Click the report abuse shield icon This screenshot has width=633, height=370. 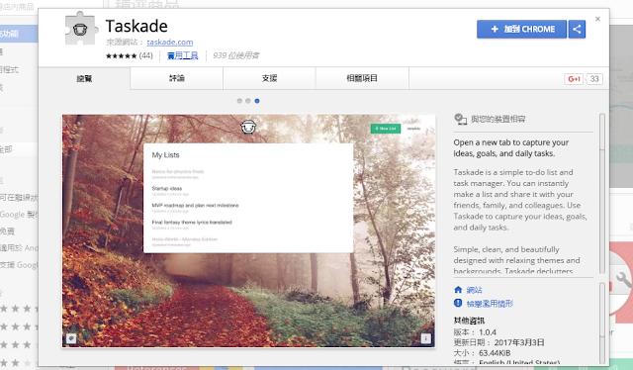(x=458, y=303)
